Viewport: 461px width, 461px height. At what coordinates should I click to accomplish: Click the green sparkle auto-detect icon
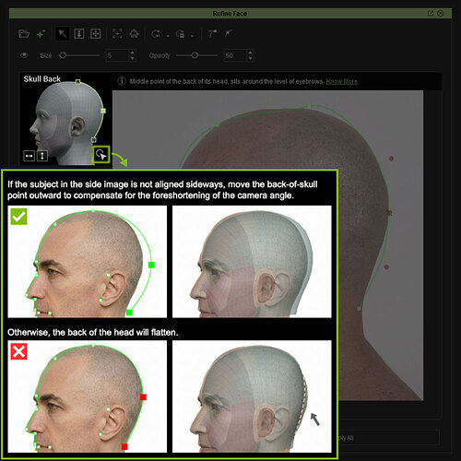click(x=41, y=34)
